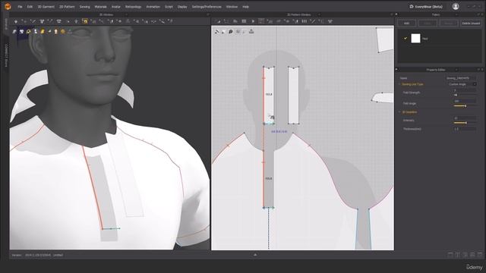Click the last layout icon at bottom right
486x273 pixels.
tap(480, 255)
